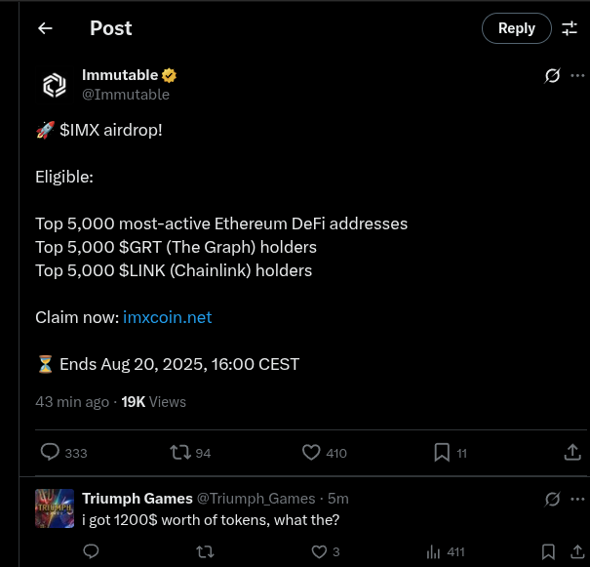Image resolution: width=590 pixels, height=567 pixels.
Task: Go back using the arrow icon
Action: [45, 28]
